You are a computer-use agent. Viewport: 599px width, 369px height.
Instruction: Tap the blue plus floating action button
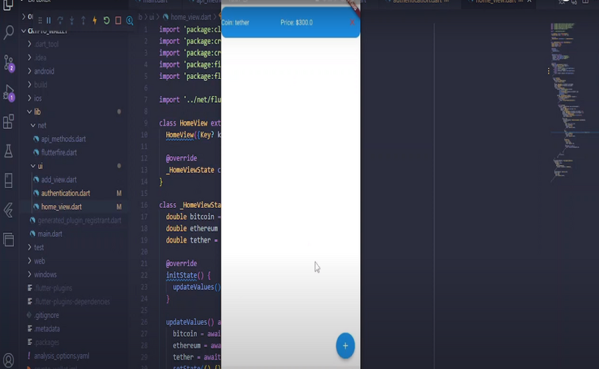345,346
